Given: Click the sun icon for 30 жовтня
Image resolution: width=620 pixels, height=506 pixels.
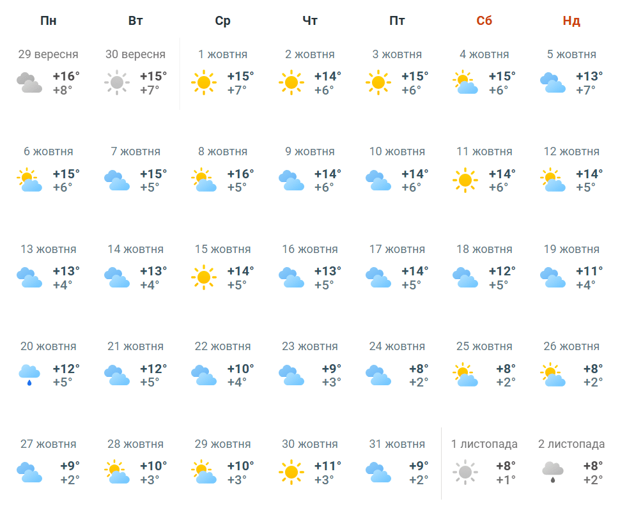Looking at the screenshot, I should (x=291, y=472).
